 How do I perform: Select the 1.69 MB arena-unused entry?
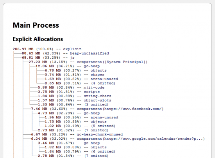81,79
